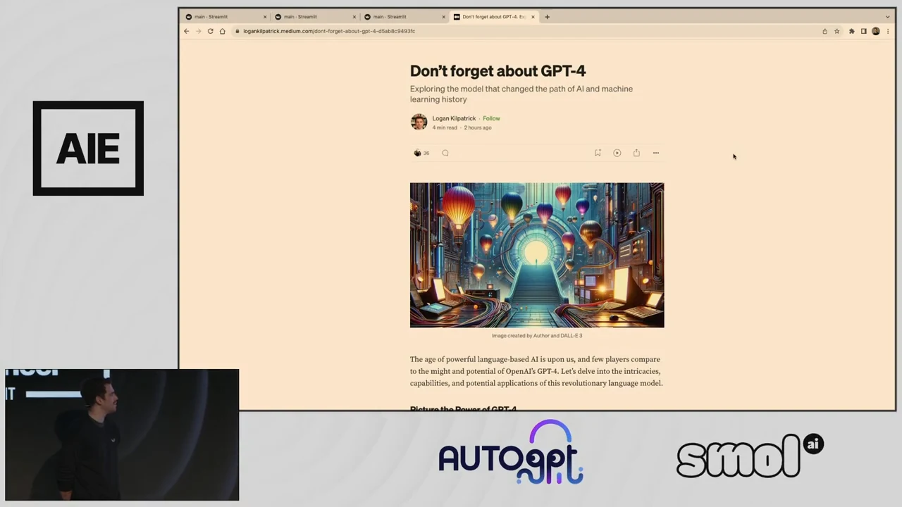Open Logan Kilpatrick author profile link

[454, 118]
